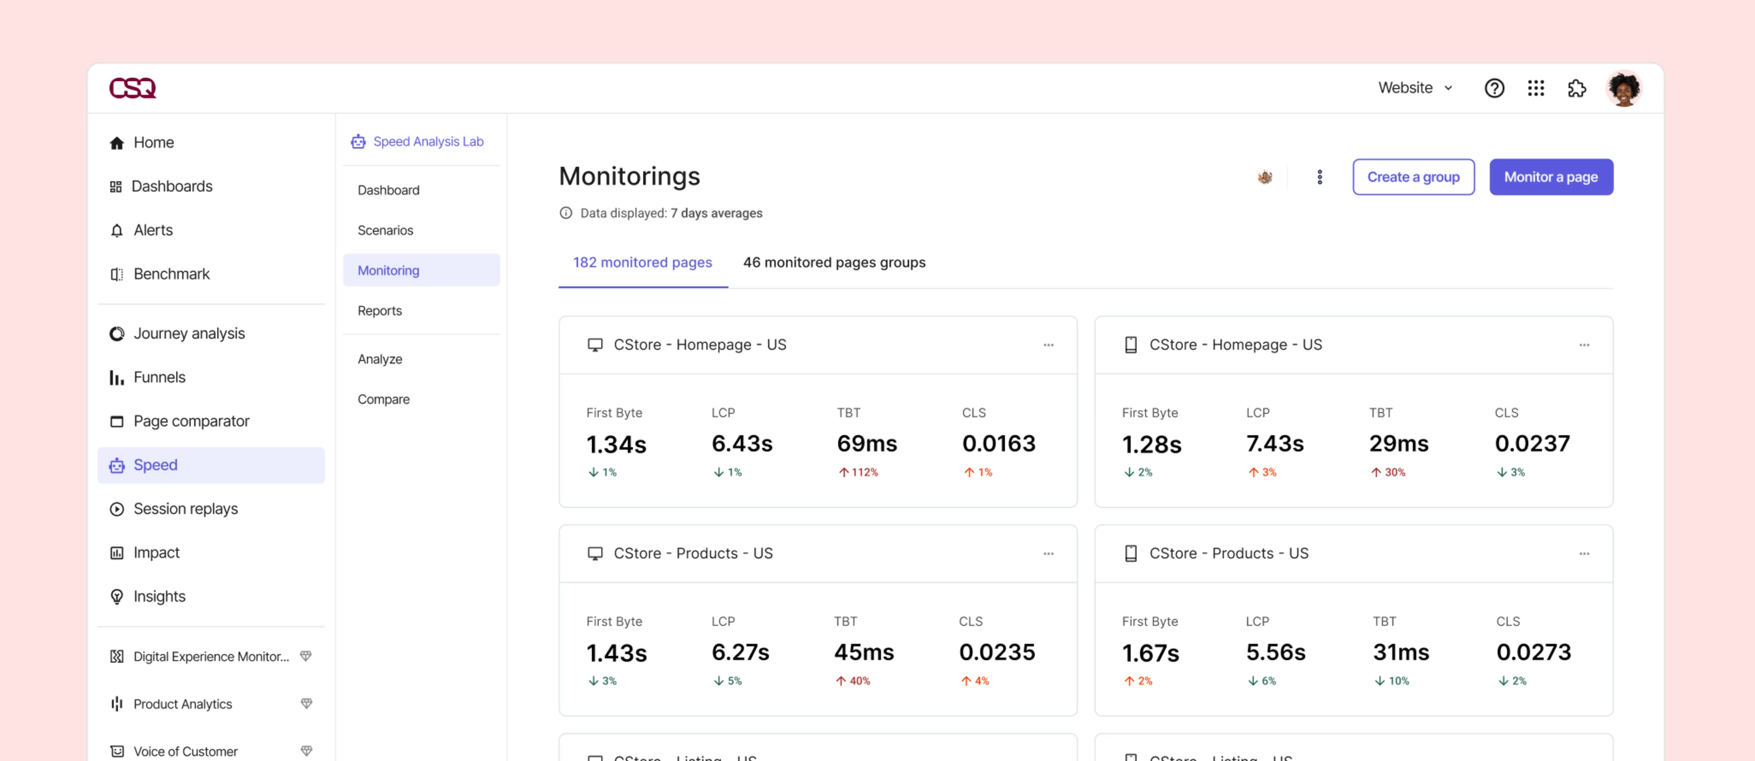Click the Session replays play icon

point(117,509)
